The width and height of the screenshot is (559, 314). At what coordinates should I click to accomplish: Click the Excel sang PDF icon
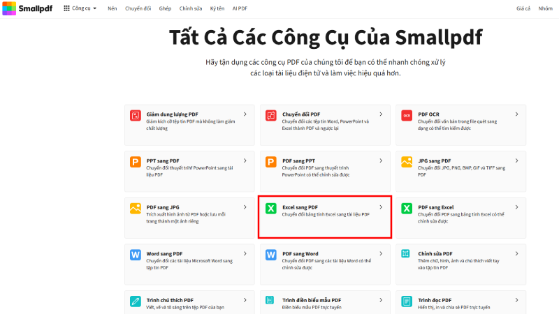point(271,208)
